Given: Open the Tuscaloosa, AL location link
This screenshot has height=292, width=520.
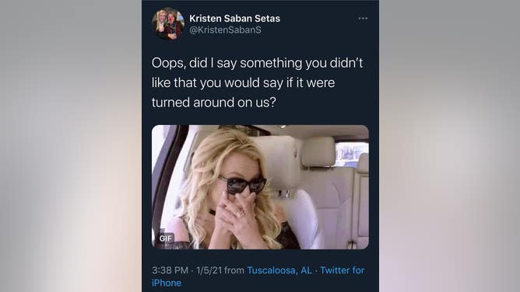Looking at the screenshot, I should pos(279,270).
